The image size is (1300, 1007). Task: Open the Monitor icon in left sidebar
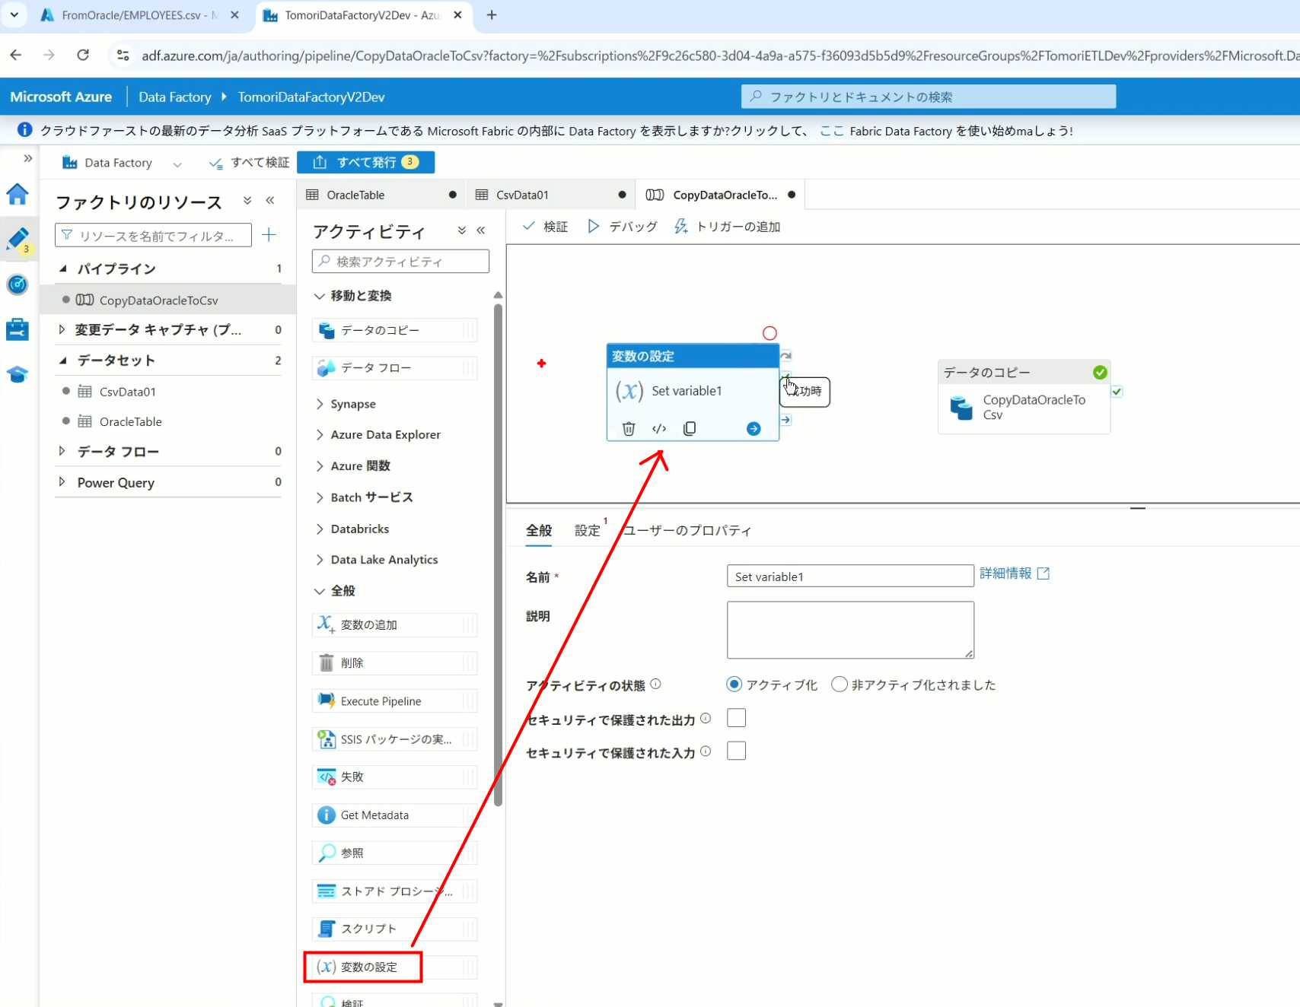tap(18, 284)
